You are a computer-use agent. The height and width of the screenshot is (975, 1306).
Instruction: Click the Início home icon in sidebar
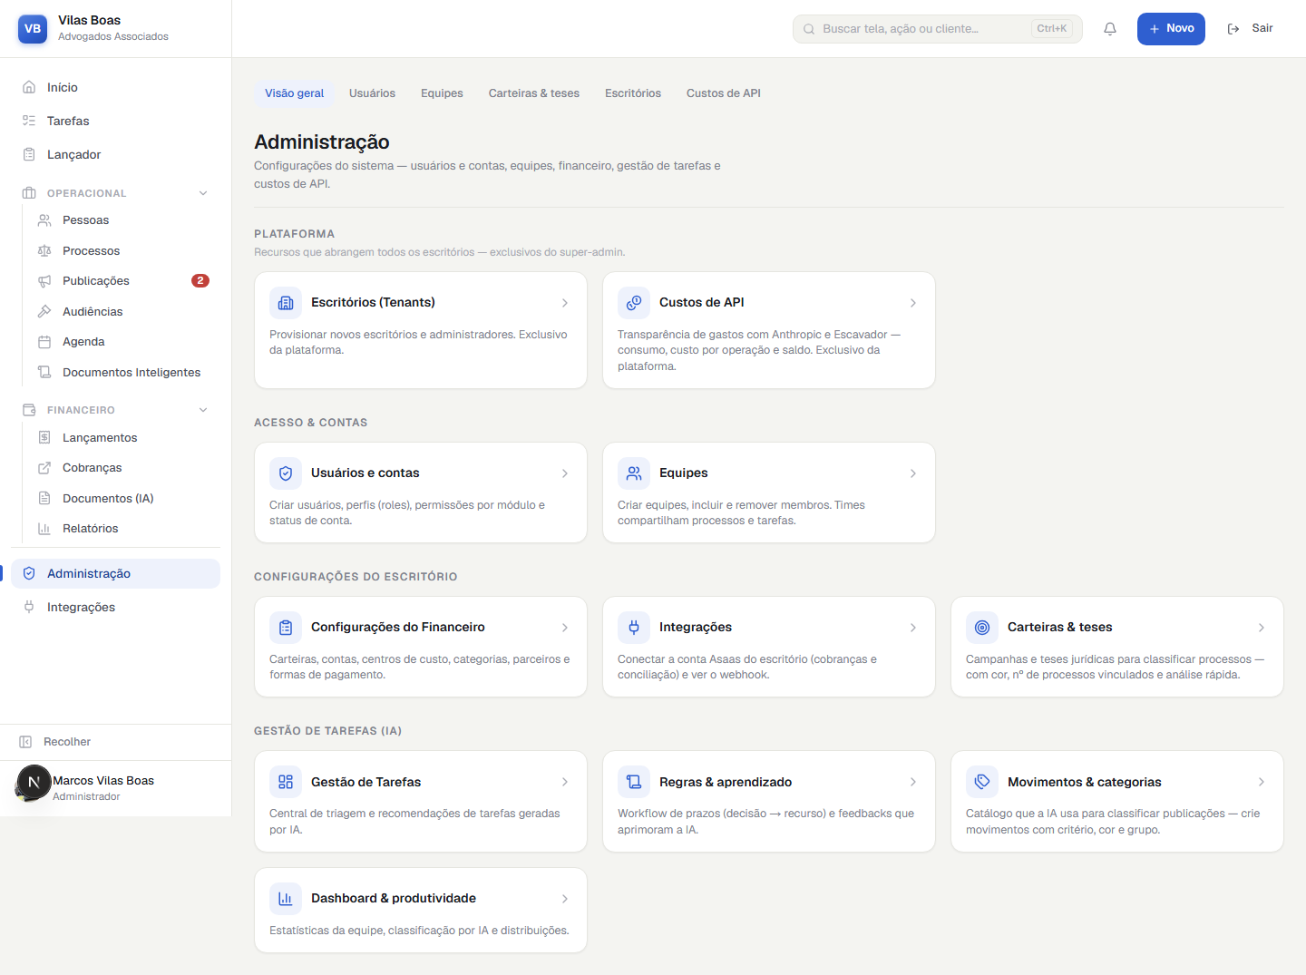[x=29, y=87]
